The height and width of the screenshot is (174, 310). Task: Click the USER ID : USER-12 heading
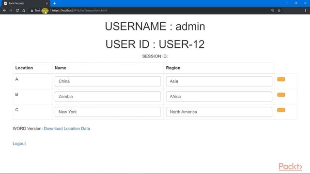click(x=155, y=44)
